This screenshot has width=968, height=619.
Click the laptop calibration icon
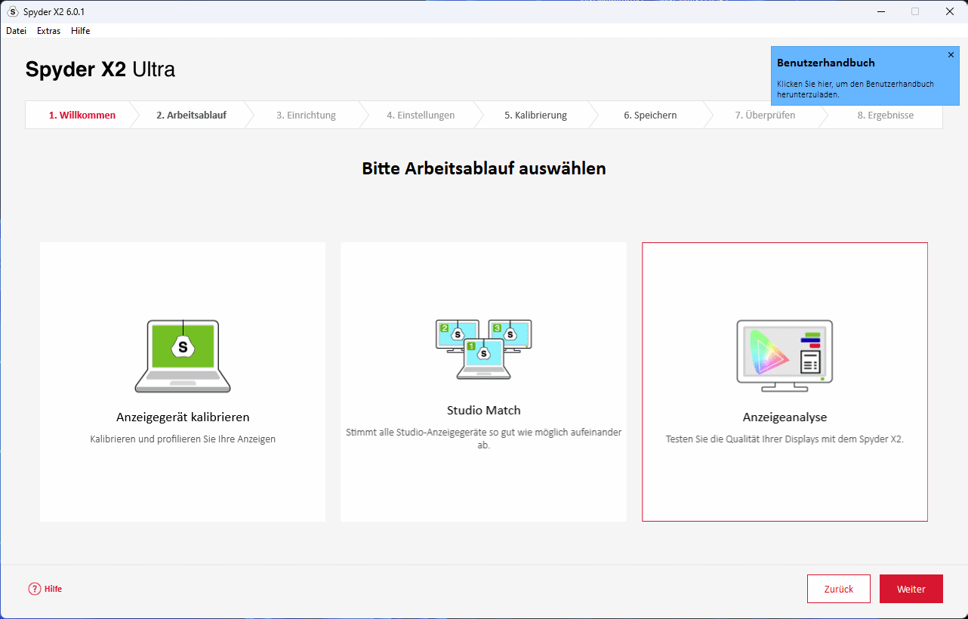tap(183, 356)
